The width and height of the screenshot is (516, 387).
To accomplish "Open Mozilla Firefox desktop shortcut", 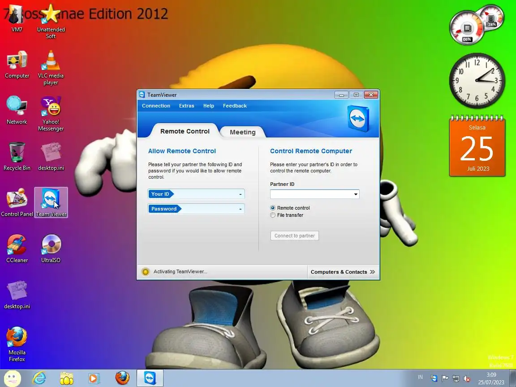I will (x=17, y=344).
